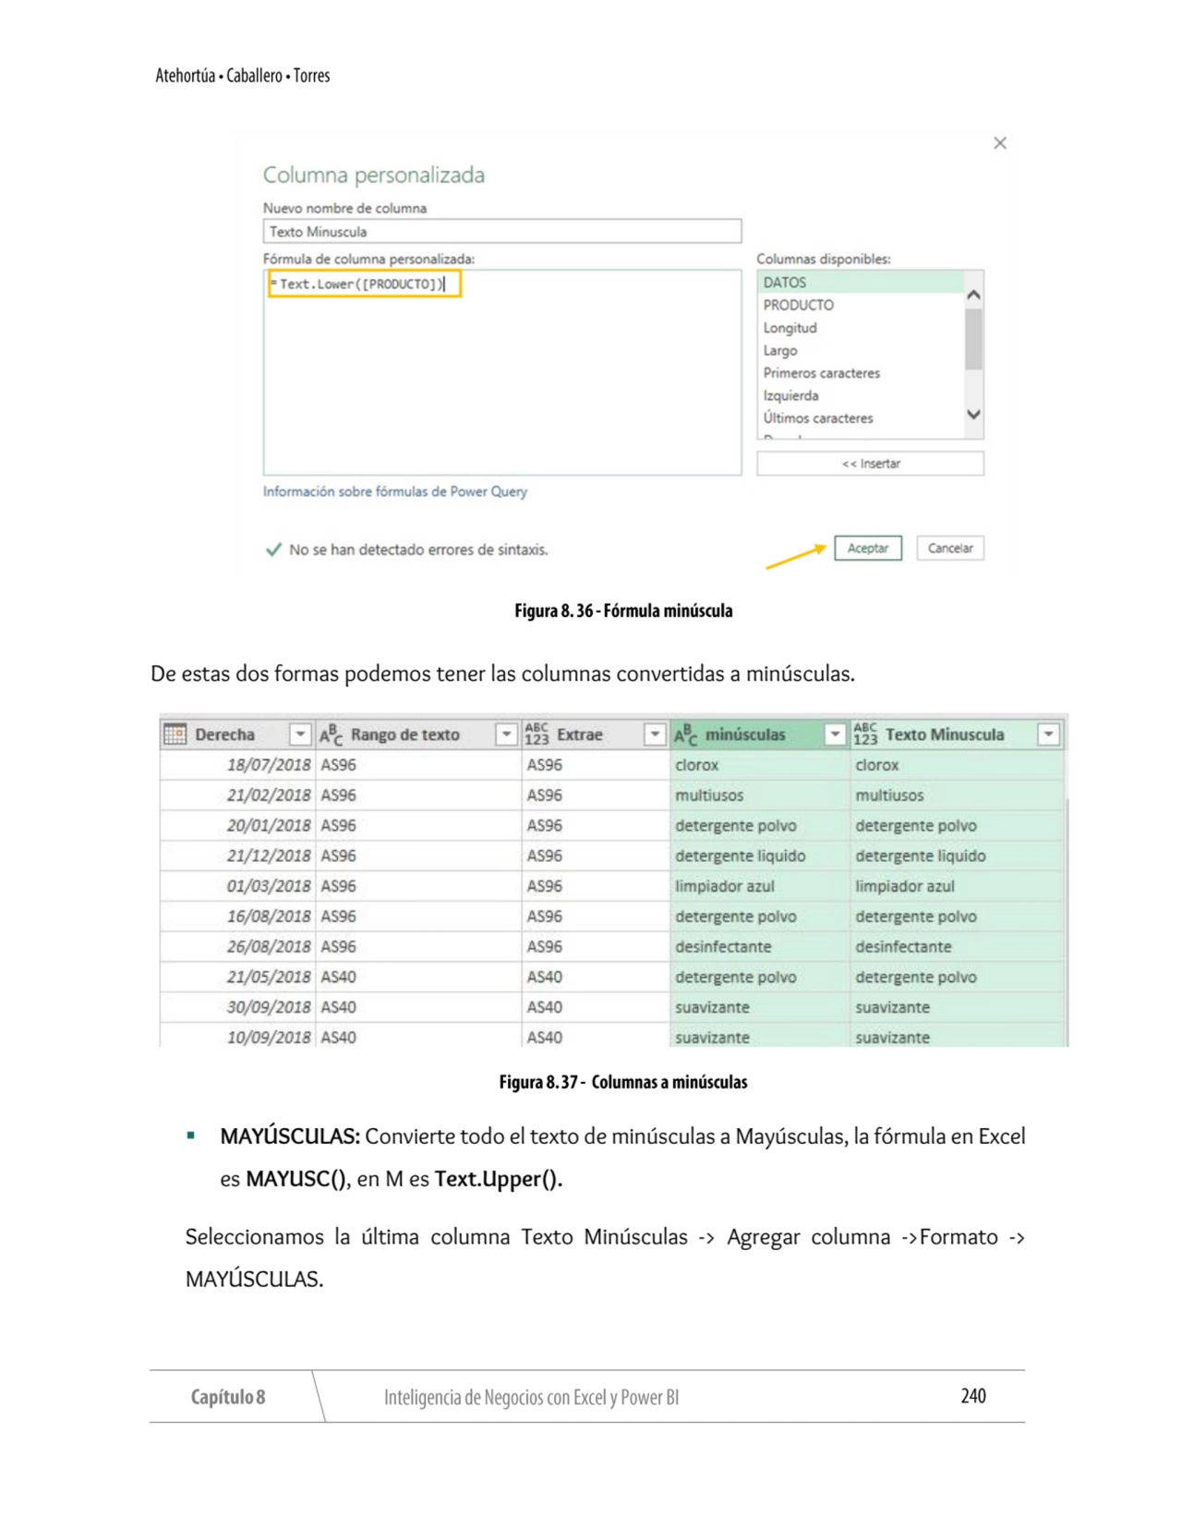The image size is (1182, 1530).
Task: Select Longitud in available columns list
Action: coord(861,327)
